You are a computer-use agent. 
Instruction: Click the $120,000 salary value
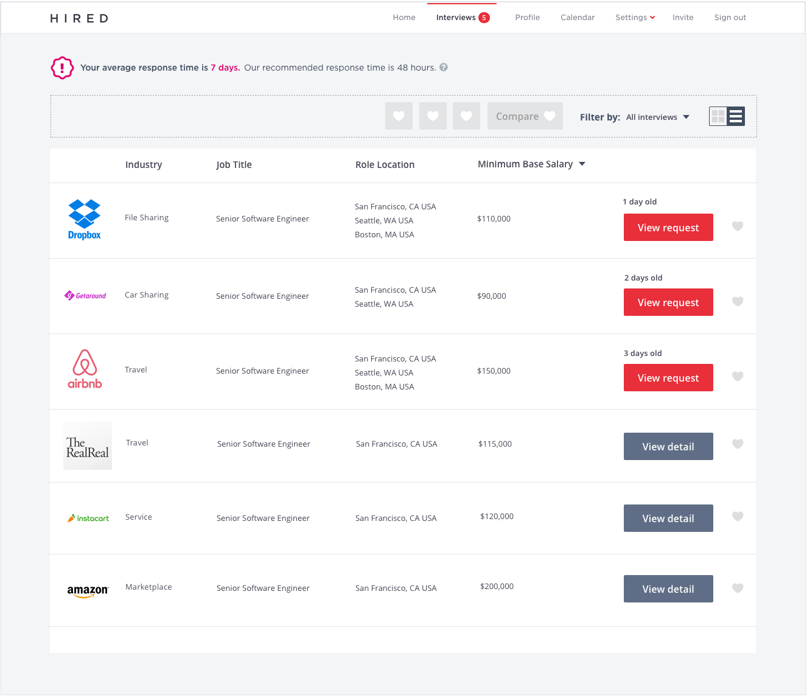point(497,517)
